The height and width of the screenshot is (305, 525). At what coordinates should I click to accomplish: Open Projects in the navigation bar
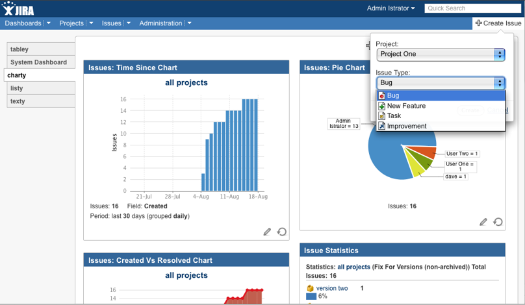(x=71, y=23)
